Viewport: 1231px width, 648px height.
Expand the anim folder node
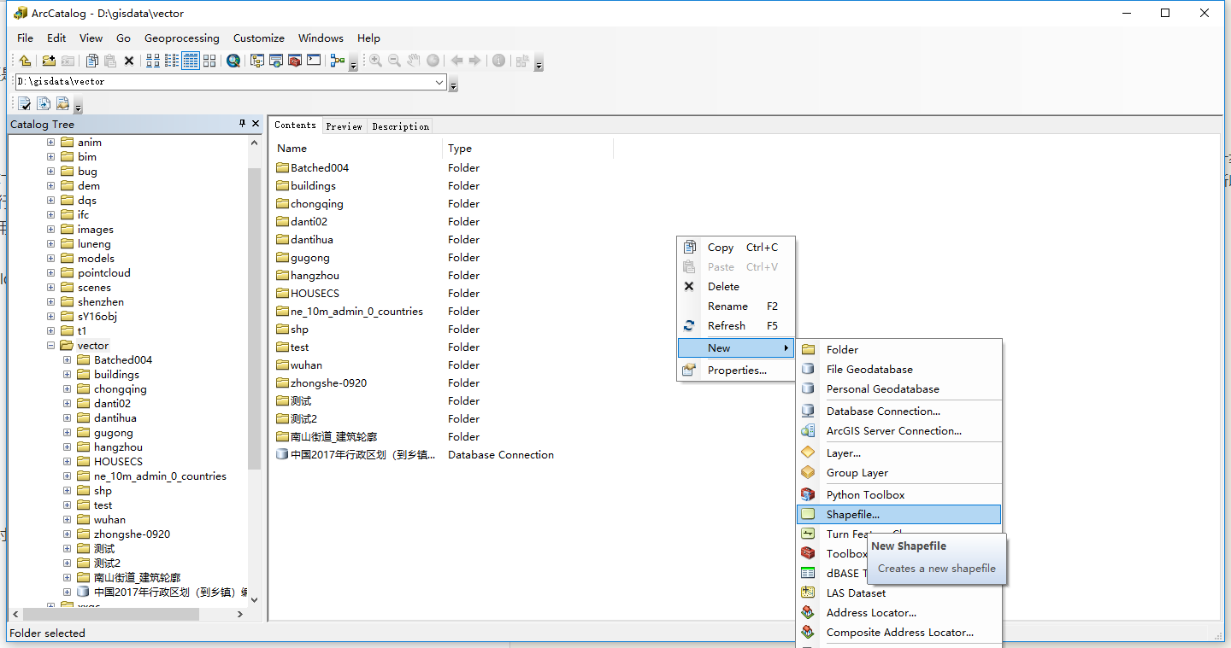(x=50, y=143)
